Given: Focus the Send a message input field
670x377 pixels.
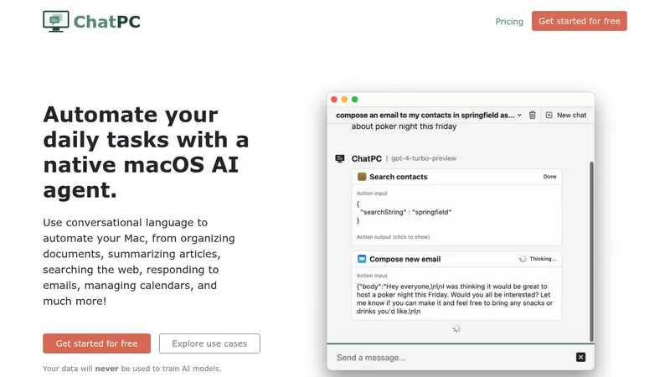Looking at the screenshot, I should coord(453,358).
